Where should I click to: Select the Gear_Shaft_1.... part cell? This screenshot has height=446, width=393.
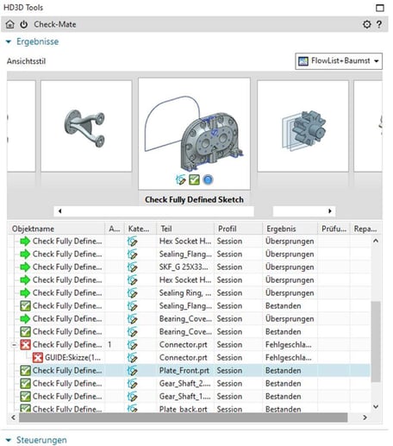tap(184, 397)
